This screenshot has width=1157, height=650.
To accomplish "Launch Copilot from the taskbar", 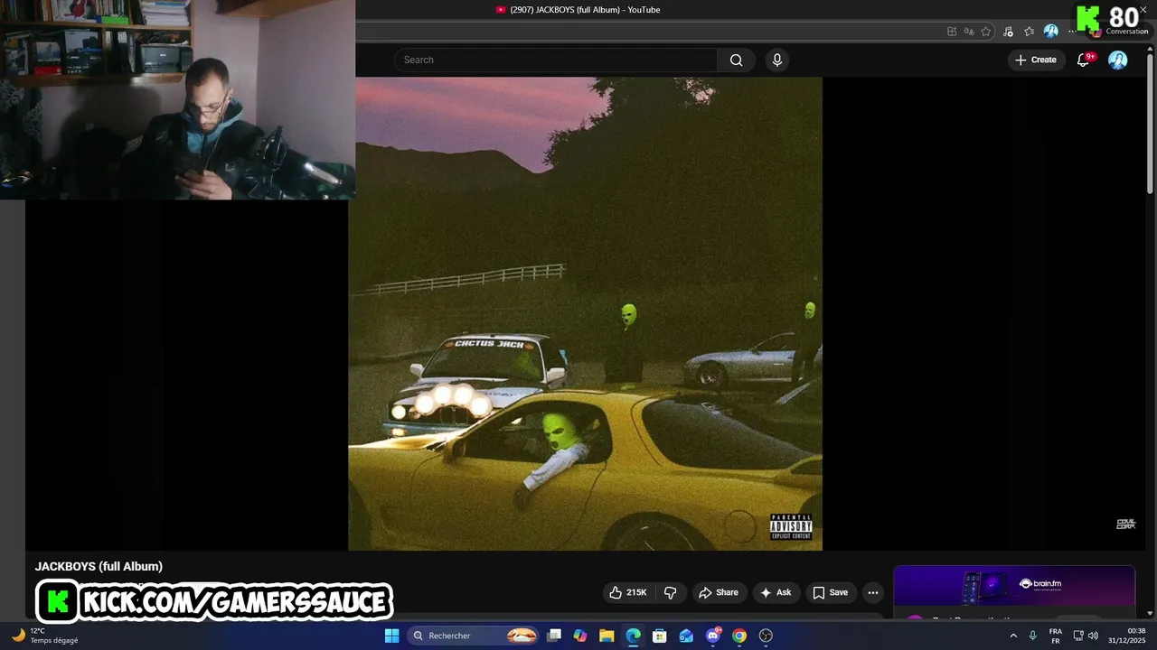I will coord(580,636).
